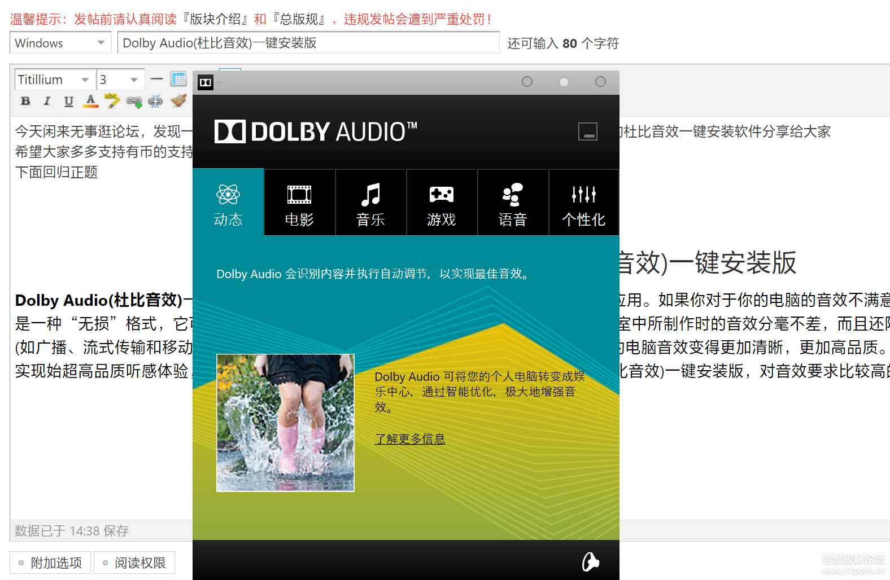This screenshot has height=580, width=890.
Task: Click the insert link chain icon
Action: tap(134, 101)
